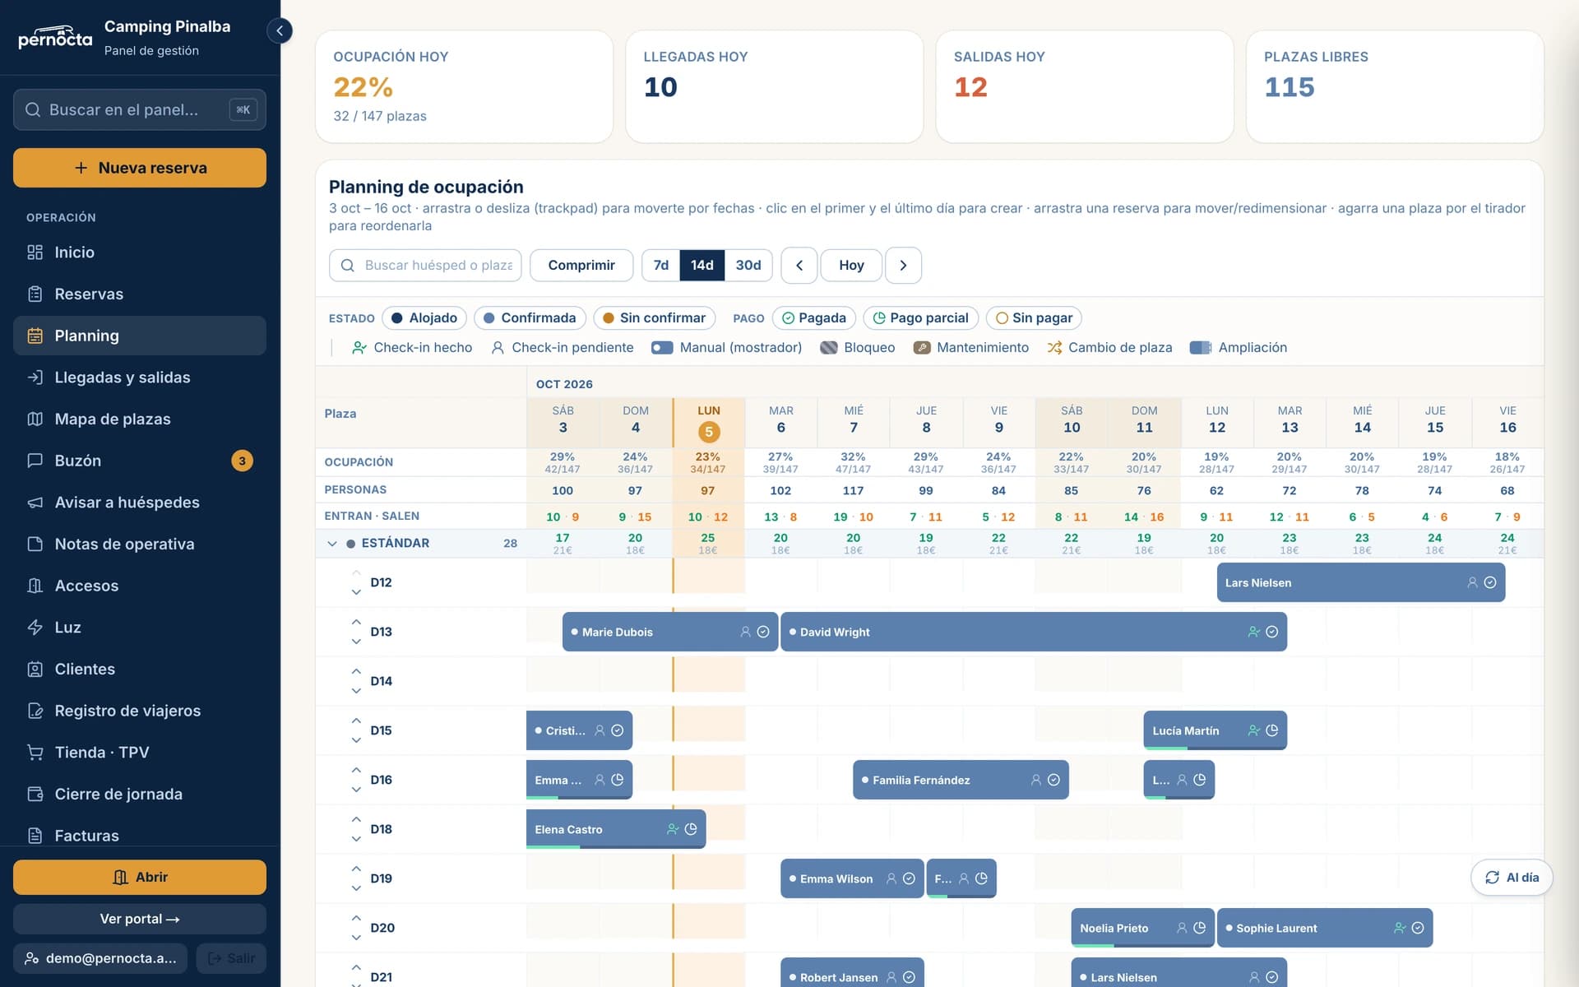The width and height of the screenshot is (1579, 987).
Task: Select the David Wright reservation bar
Action: pyautogui.click(x=1034, y=632)
